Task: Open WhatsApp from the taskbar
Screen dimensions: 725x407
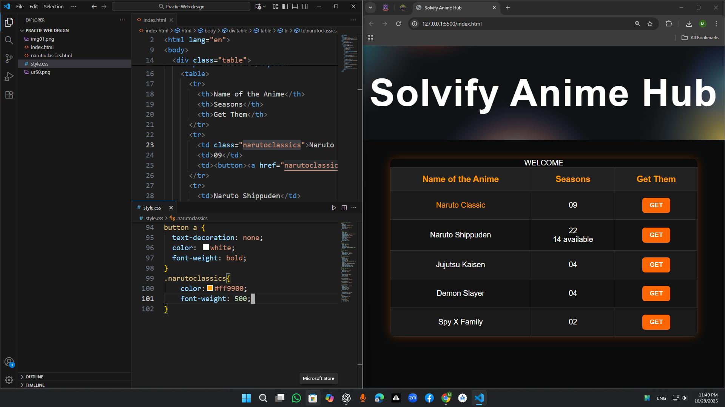Action: [x=296, y=398]
